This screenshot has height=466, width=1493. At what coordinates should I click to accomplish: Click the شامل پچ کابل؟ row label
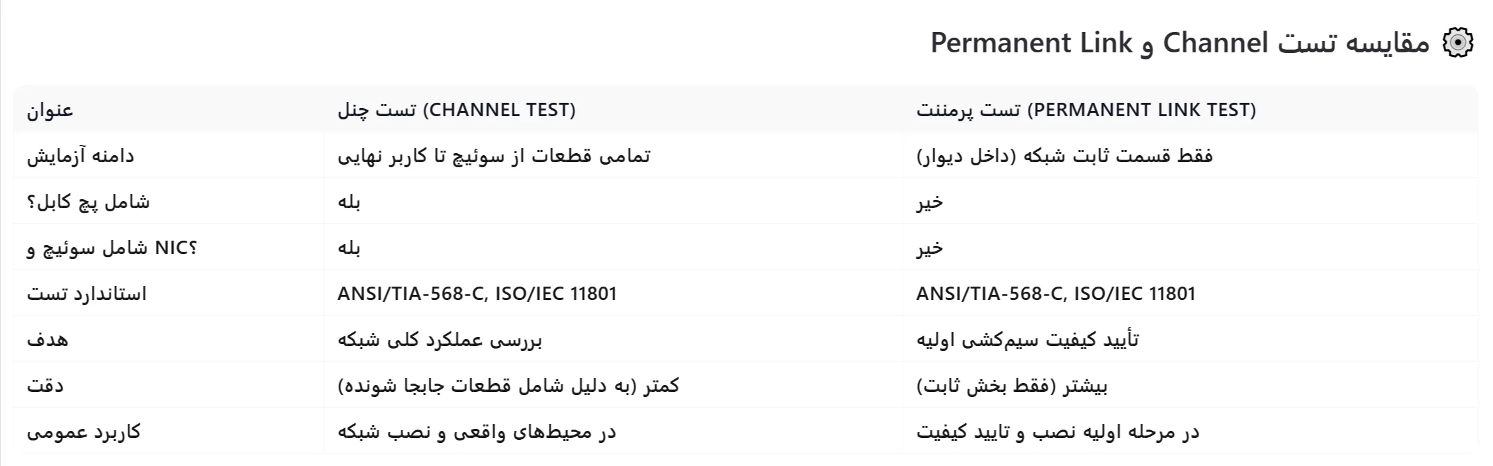click(x=88, y=202)
